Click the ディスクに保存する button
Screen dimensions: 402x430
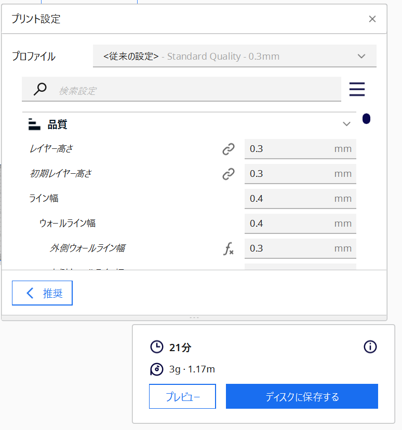[302, 396]
